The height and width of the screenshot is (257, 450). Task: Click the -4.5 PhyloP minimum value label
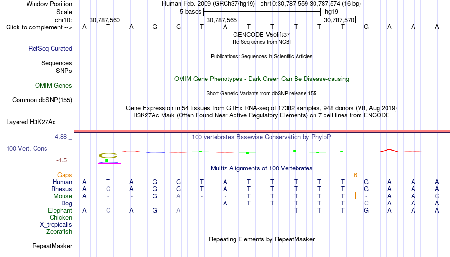coord(62,160)
